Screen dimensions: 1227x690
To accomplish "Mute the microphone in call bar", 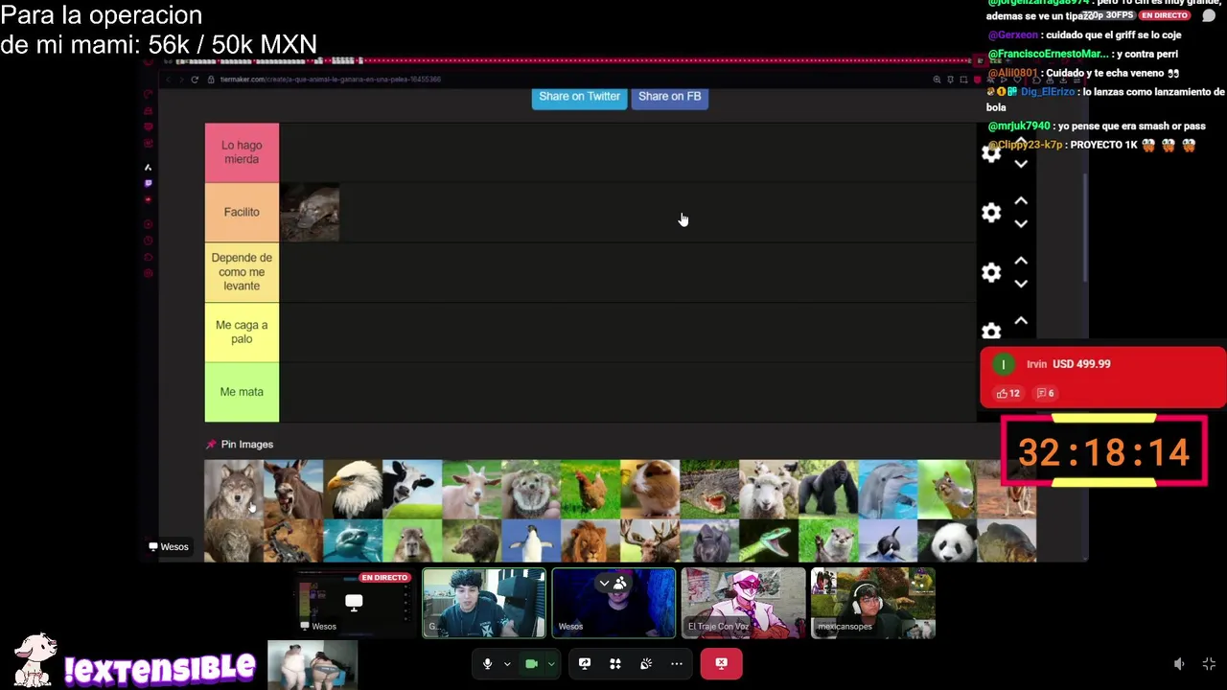I will coord(487,663).
